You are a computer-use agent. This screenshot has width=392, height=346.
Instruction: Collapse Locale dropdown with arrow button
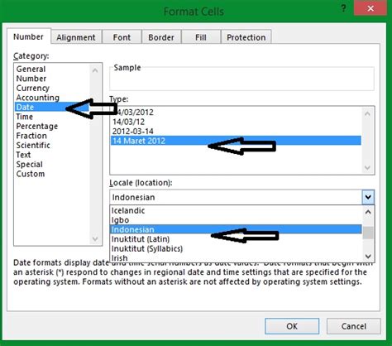(x=368, y=197)
